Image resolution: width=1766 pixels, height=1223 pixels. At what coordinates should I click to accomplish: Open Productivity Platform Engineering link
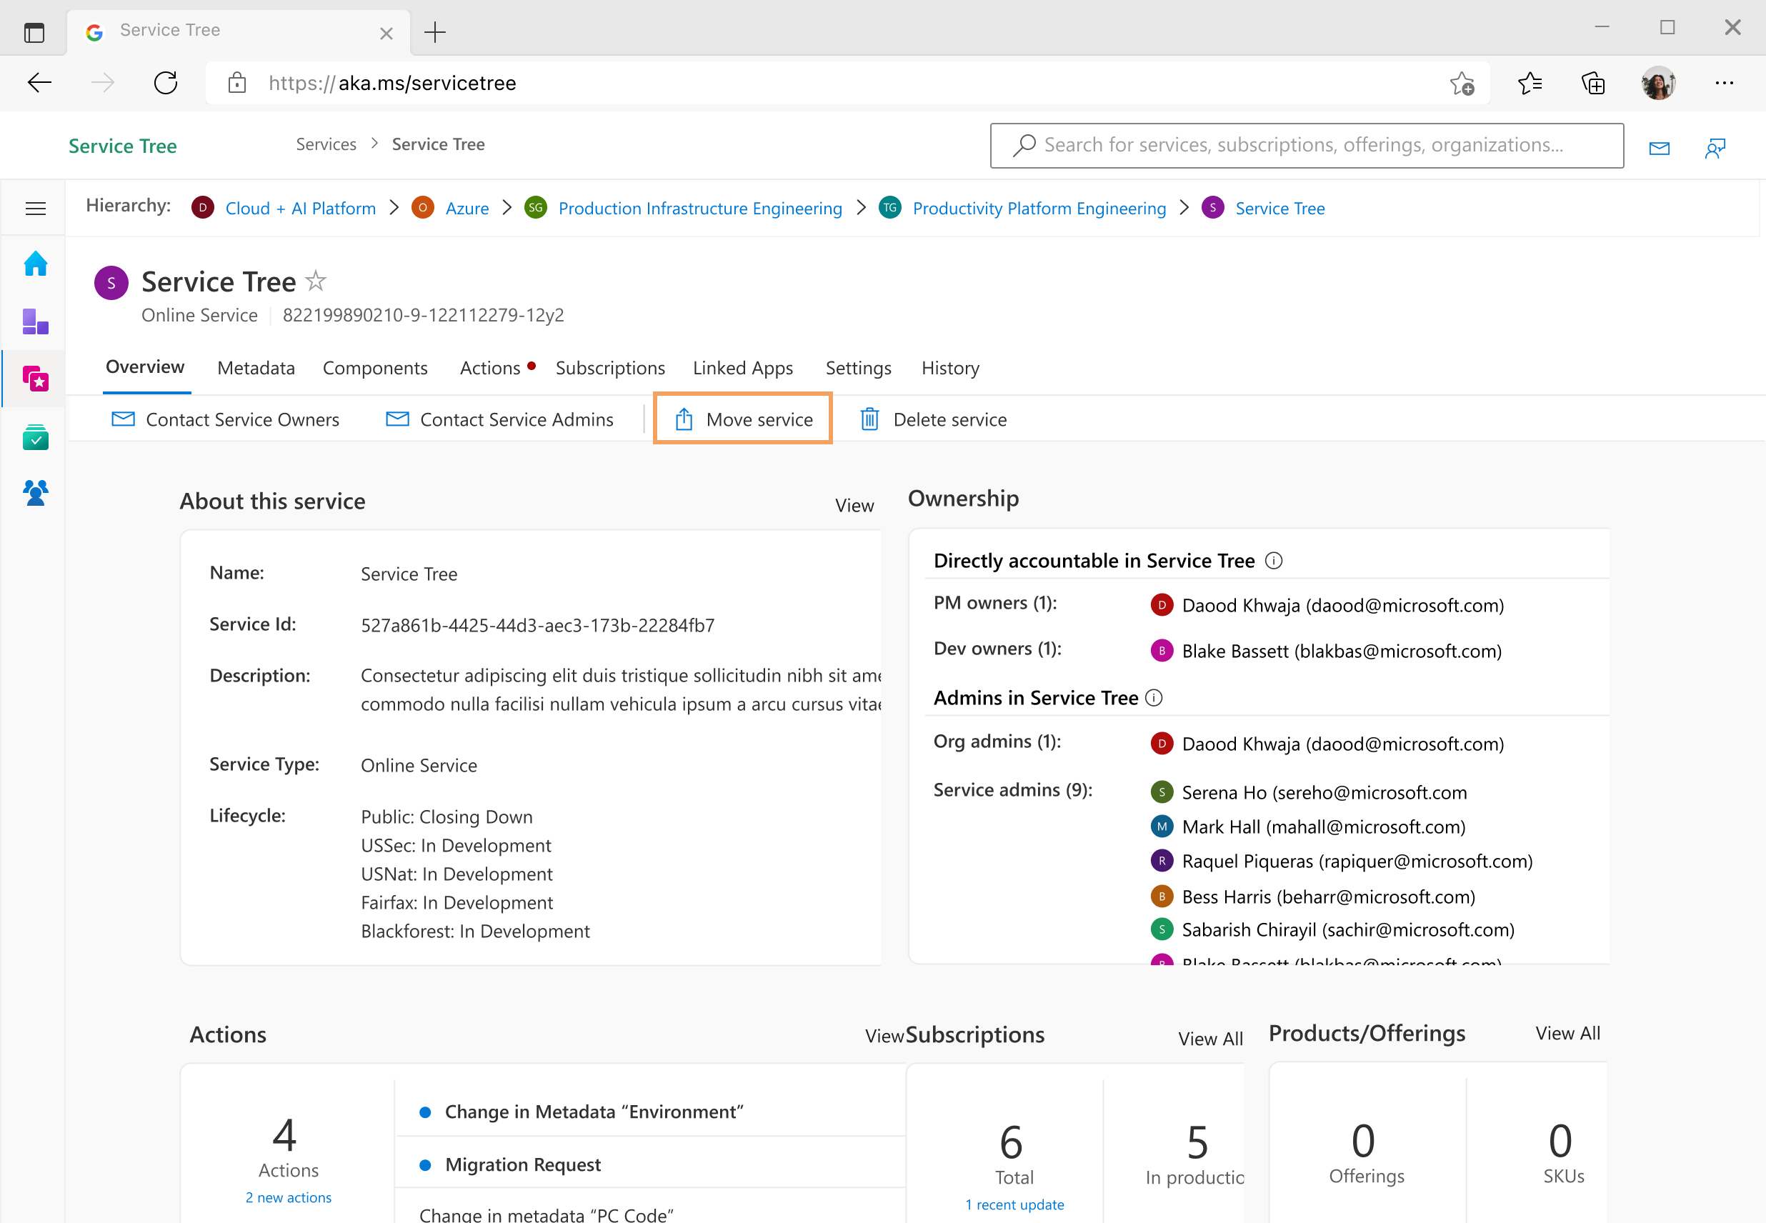[1039, 209]
